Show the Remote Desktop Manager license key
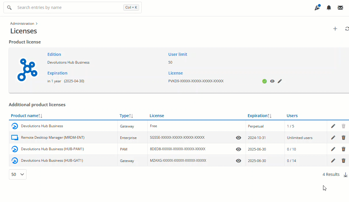 [x=238, y=138]
